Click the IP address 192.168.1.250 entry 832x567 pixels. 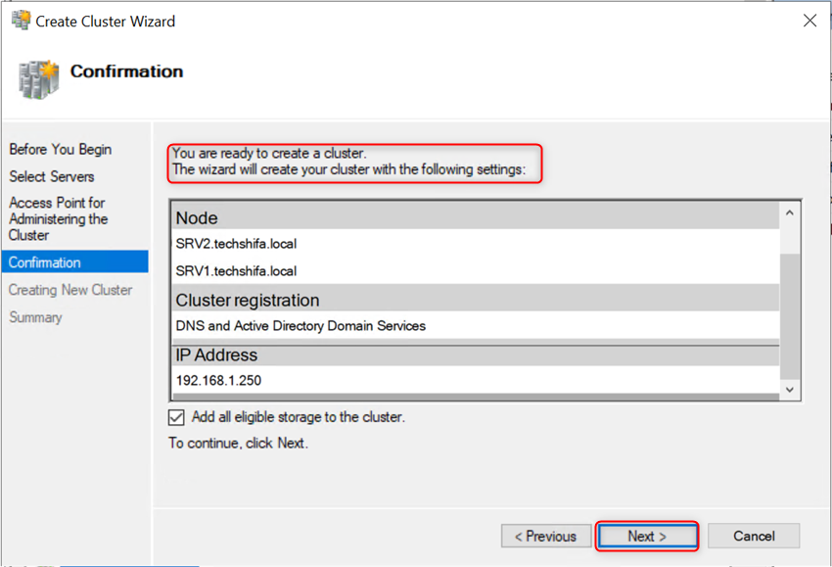pyautogui.click(x=218, y=381)
